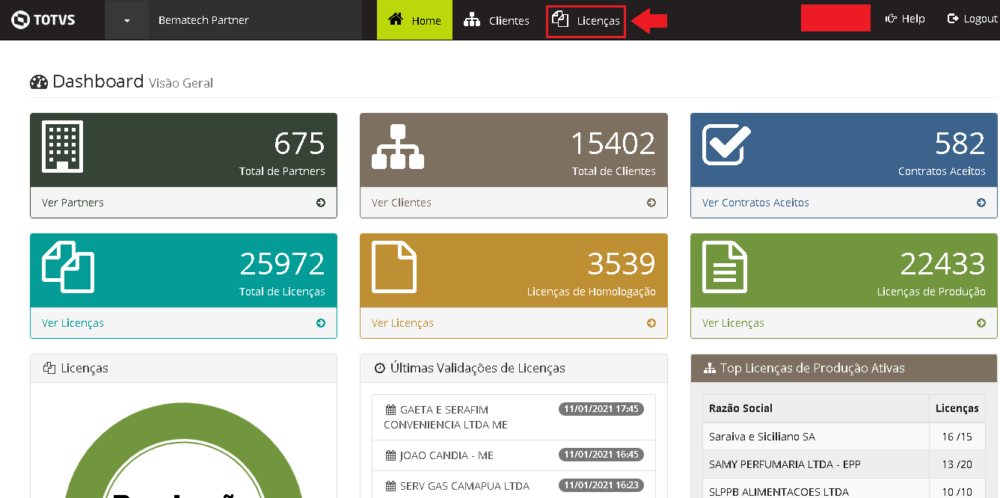Click calendar icon beside JOAO CANDIA
The height and width of the screenshot is (498, 1000).
point(390,455)
